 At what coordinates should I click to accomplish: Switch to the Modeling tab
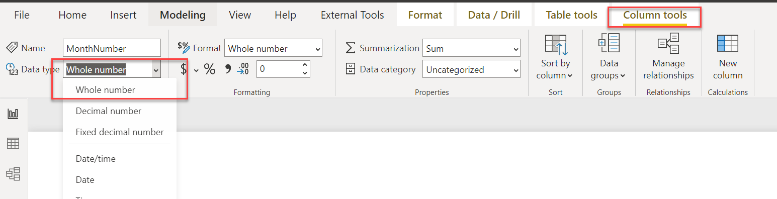click(183, 15)
